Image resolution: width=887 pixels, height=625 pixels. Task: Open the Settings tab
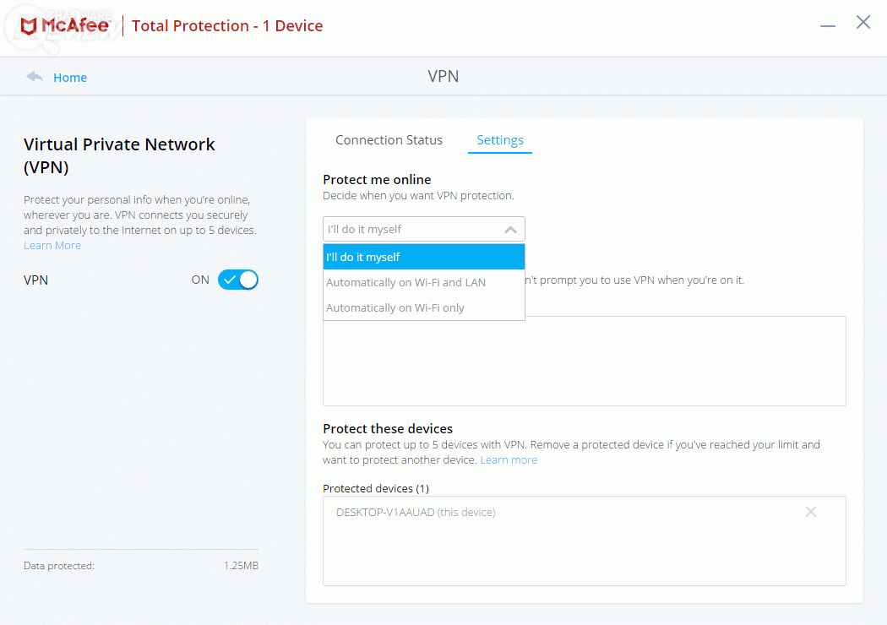pos(500,140)
